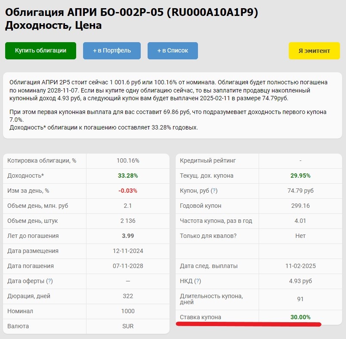The width and height of the screenshot is (346, 339).
Task: Select the Годовой купон value 299.16
Action: (x=300, y=206)
